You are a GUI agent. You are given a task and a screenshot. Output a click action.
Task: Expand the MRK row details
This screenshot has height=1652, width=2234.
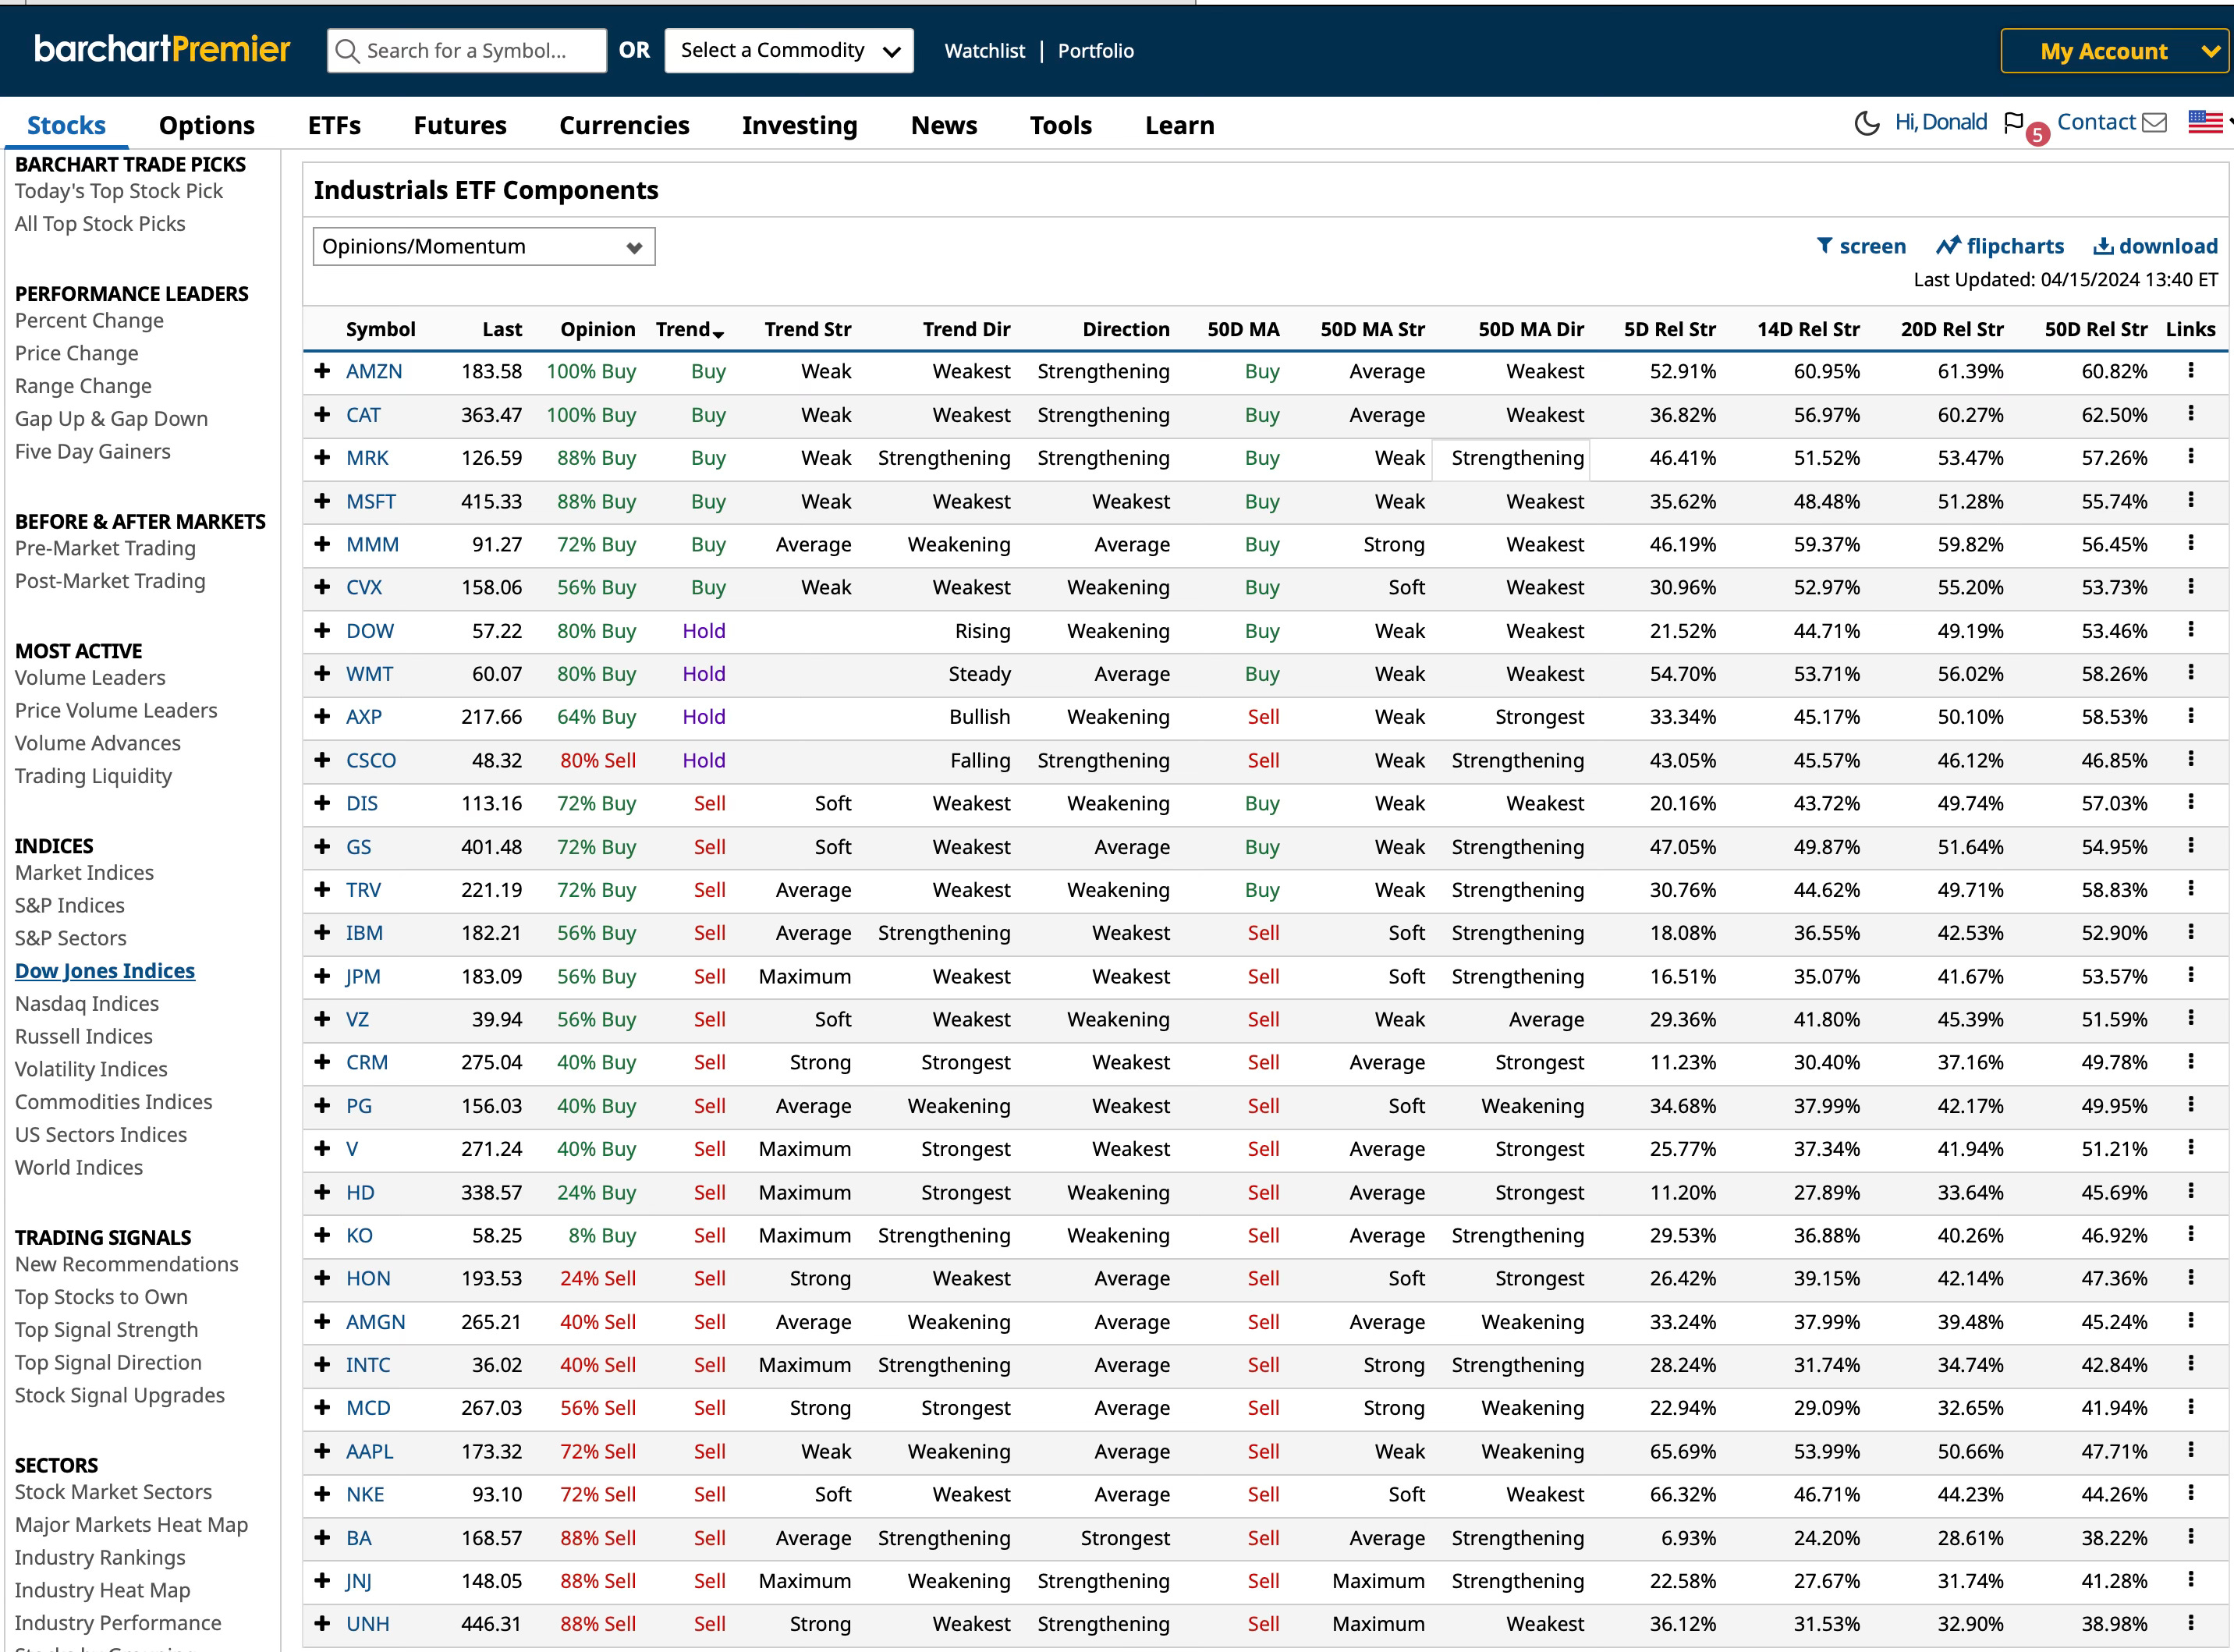pyautogui.click(x=322, y=457)
